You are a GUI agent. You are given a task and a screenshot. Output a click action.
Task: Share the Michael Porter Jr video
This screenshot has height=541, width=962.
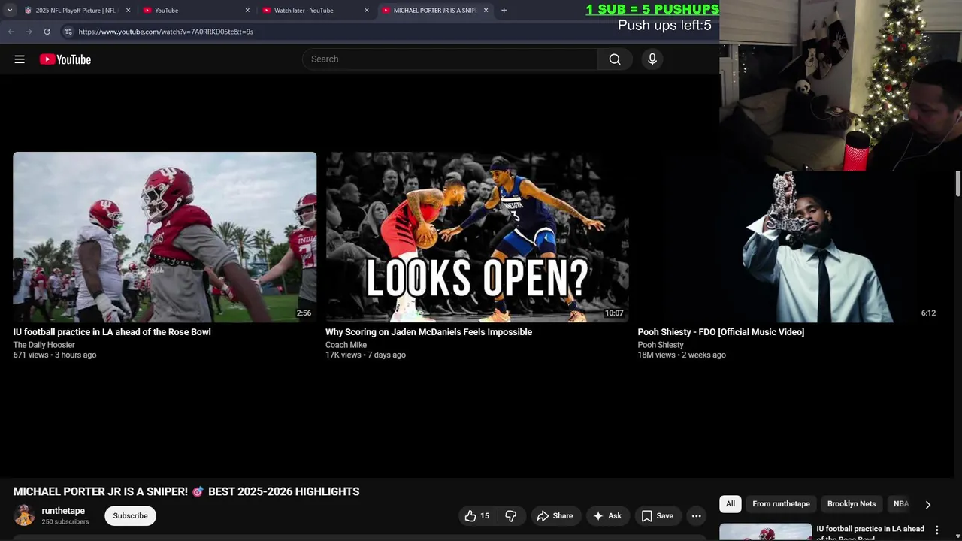[x=555, y=516]
